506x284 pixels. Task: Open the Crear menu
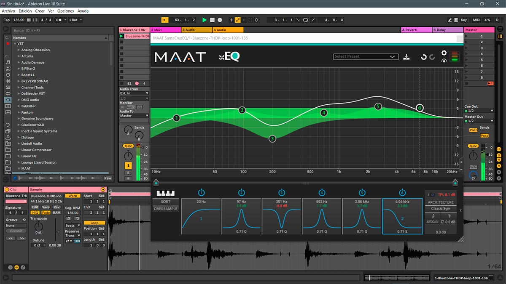pos(40,11)
